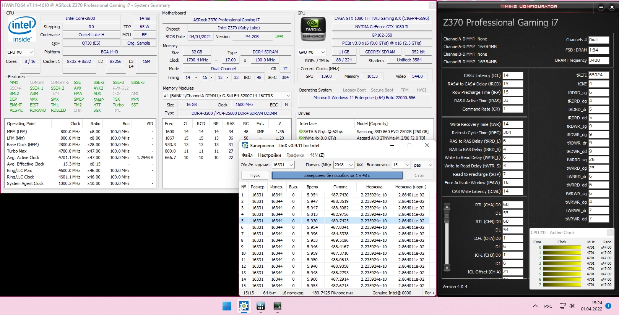Image resolution: width=619 pixels, height=315 pixels.
Task: Open the Объём задачи dropdown in LinX
Action: coord(283,165)
